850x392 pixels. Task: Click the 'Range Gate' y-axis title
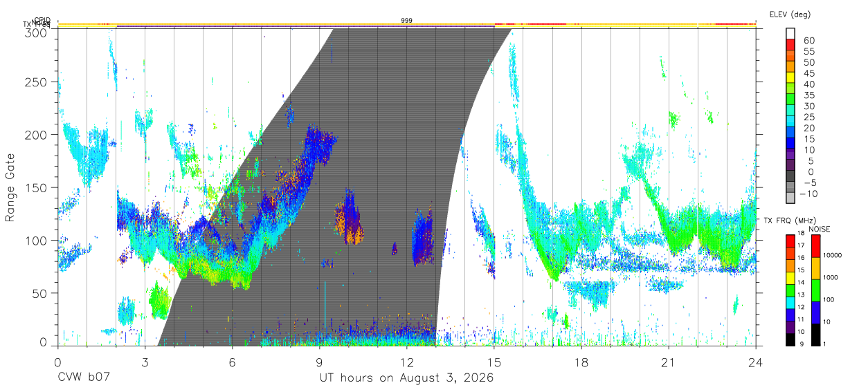(x=11, y=188)
